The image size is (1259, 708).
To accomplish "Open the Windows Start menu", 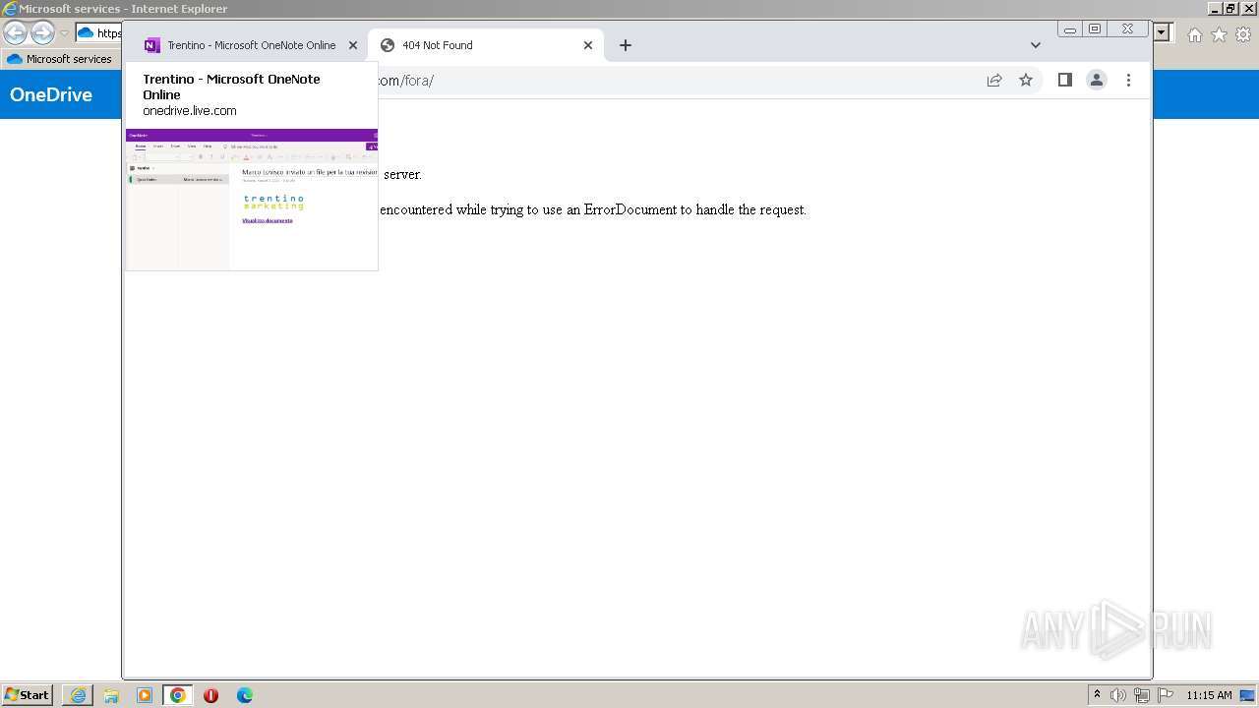I will pos(28,695).
